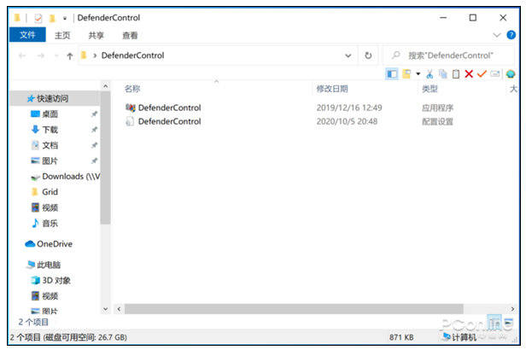526x350 pixels.
Task: Open the dropdown arrow beside the layout icon
Action: (x=418, y=73)
